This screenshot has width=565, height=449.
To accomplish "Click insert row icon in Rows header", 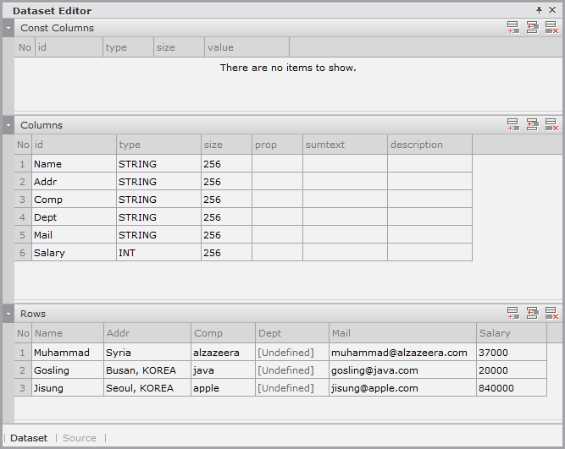I will [x=532, y=314].
